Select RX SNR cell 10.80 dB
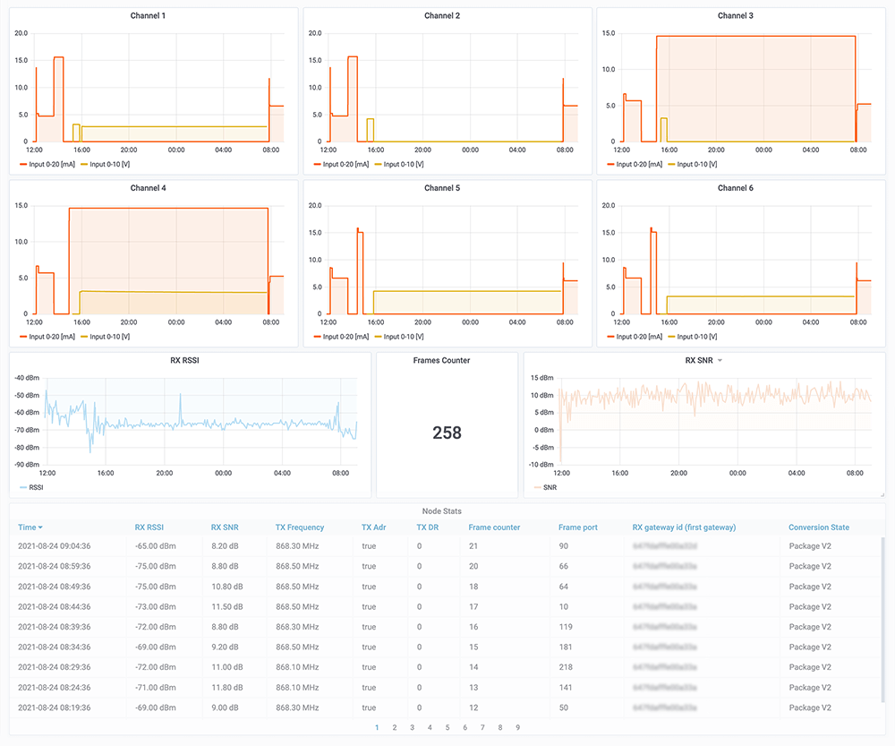The height and width of the screenshot is (746, 895). 227,587
